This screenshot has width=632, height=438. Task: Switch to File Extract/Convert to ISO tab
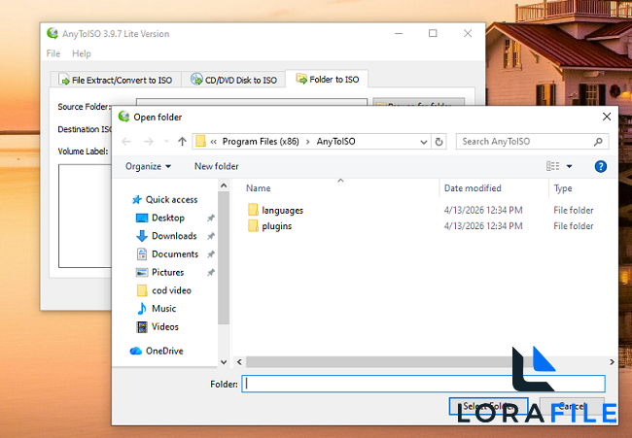pyautogui.click(x=116, y=80)
